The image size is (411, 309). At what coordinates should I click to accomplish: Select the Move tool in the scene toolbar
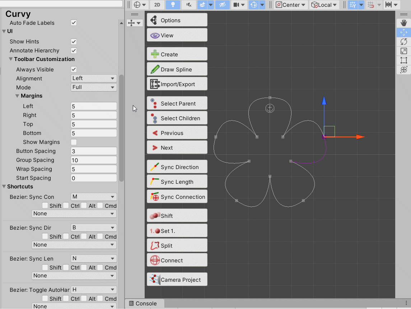click(403, 32)
